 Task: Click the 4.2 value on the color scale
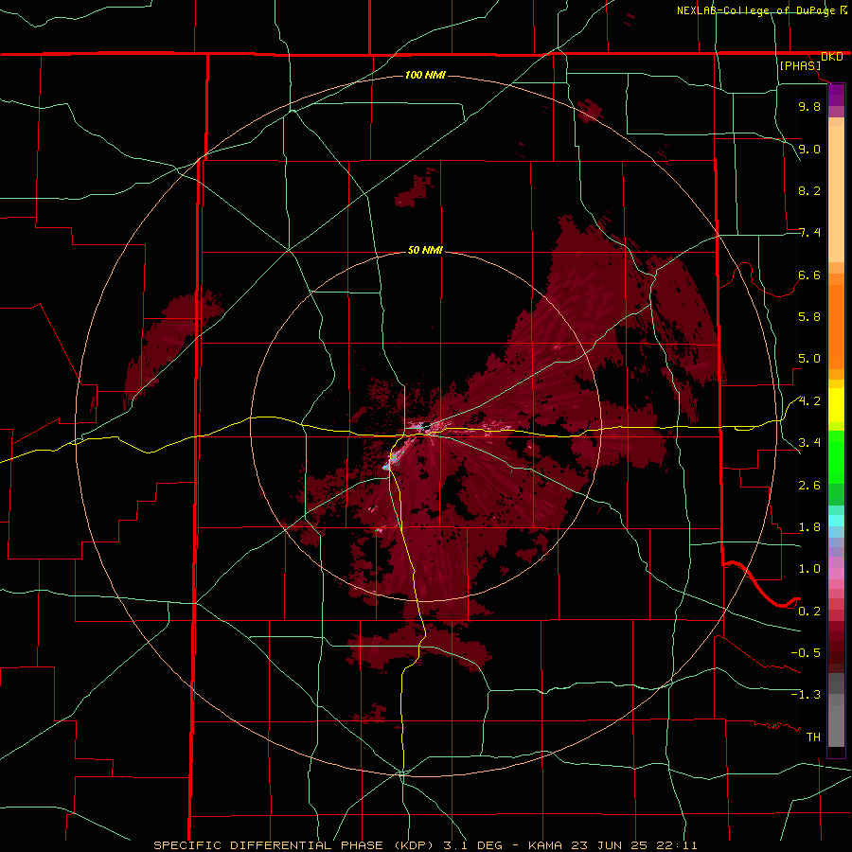809,401
